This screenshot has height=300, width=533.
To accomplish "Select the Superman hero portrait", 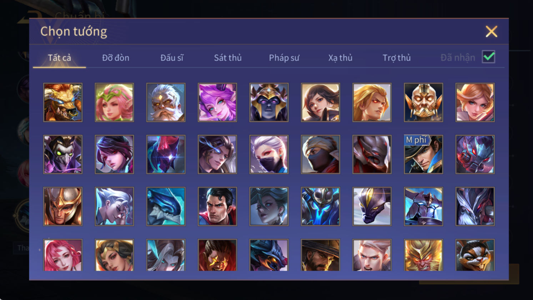I will 217,206.
